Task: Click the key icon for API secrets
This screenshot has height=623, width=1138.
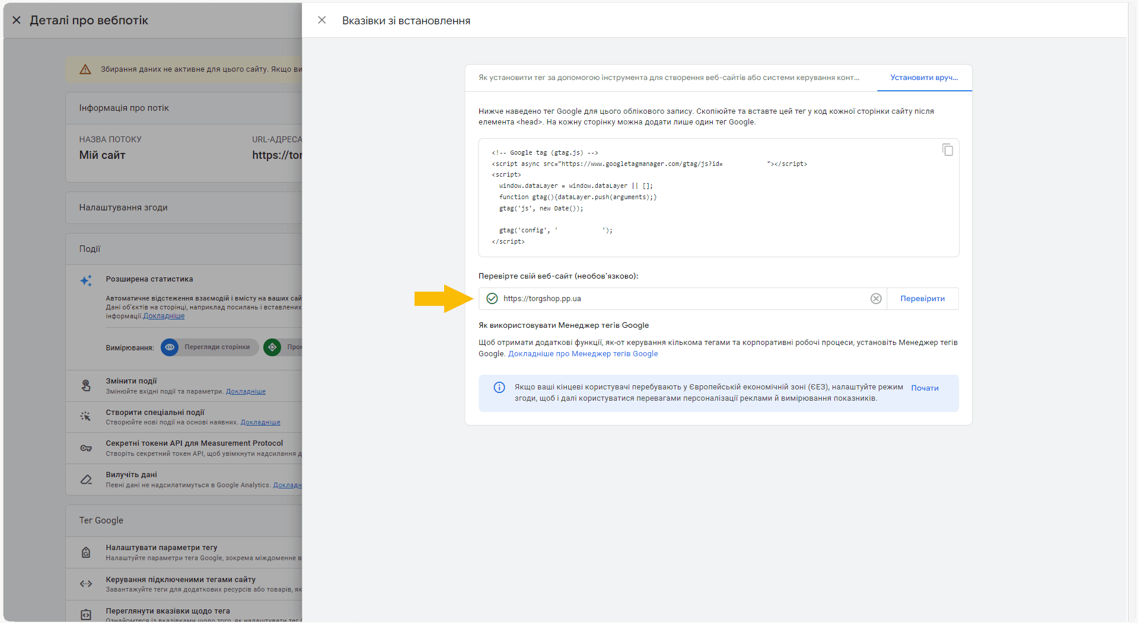Action: click(86, 448)
